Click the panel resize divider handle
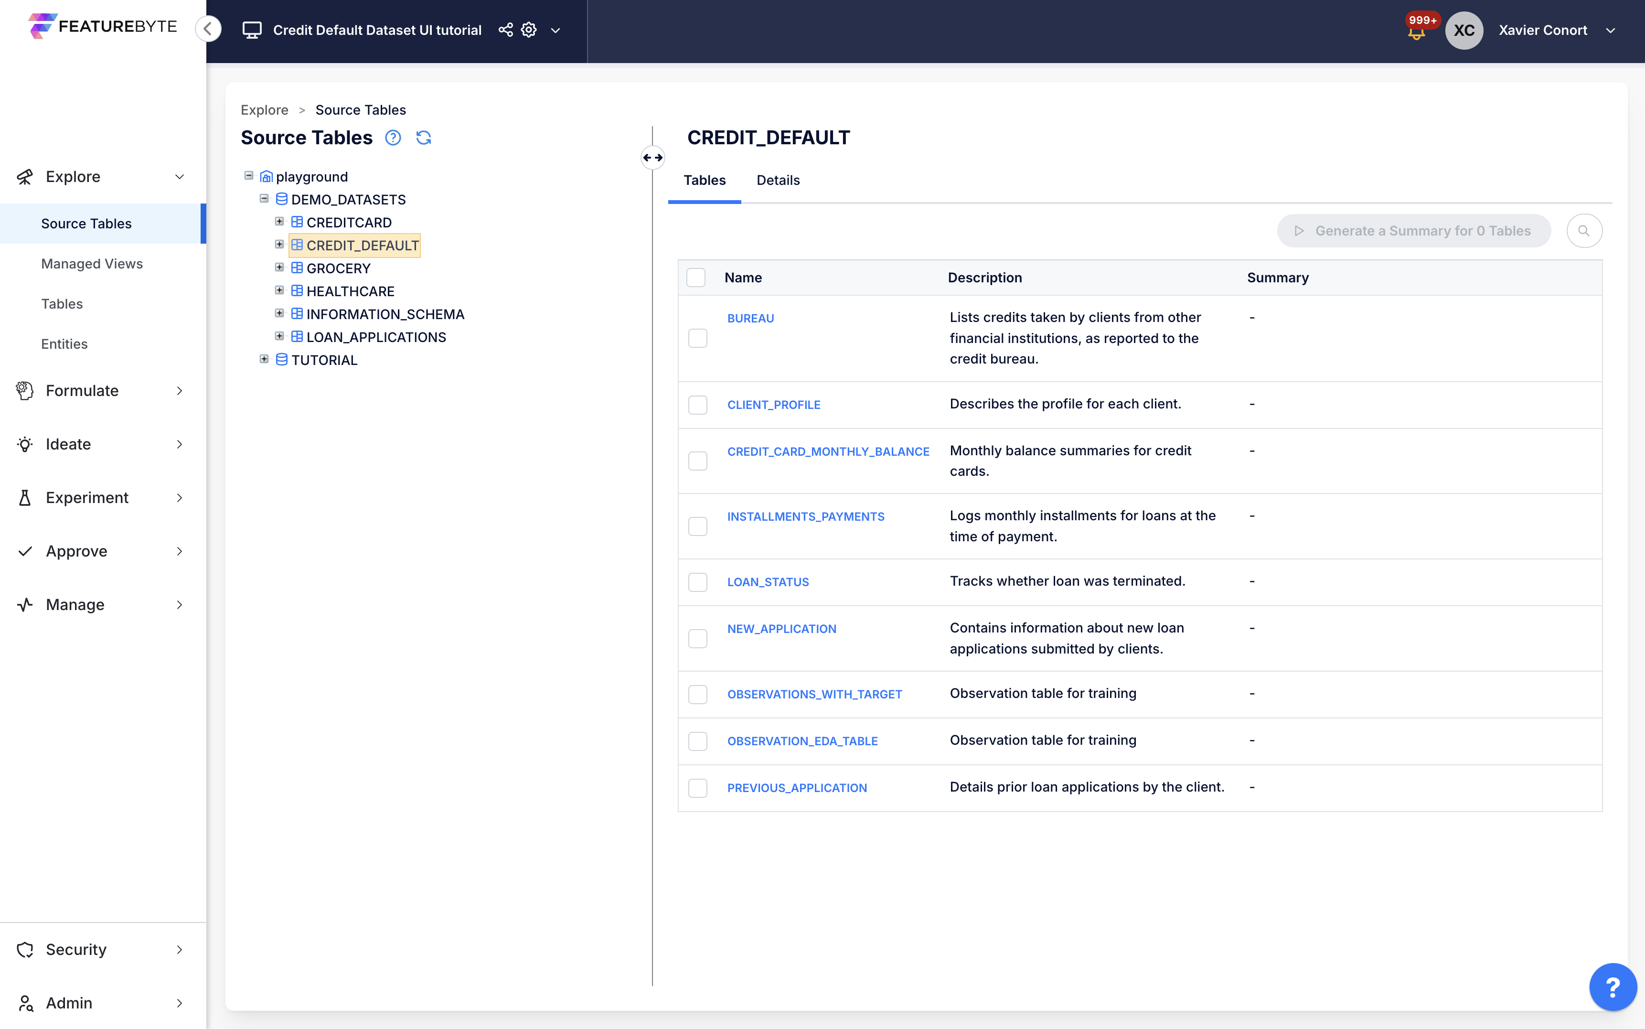This screenshot has width=1645, height=1029. [652, 158]
